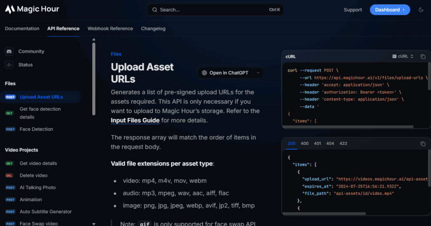Click POST badge beside Face Detection
The image size is (431, 226).
(11, 129)
